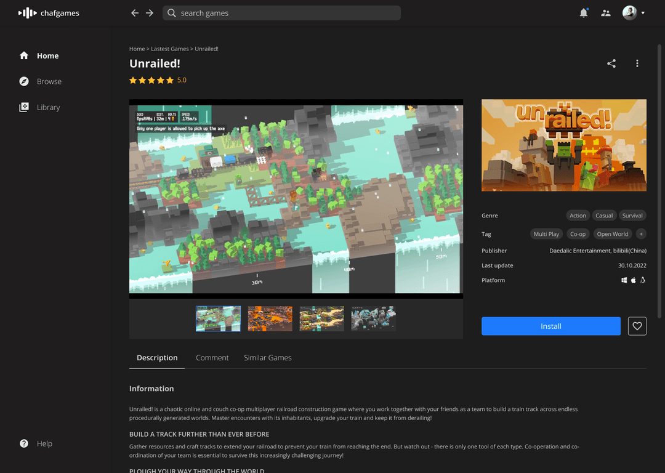Click the five-star rating
The image size is (665, 473).
point(151,80)
